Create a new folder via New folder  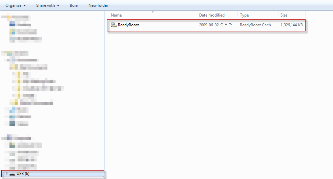[98, 5]
